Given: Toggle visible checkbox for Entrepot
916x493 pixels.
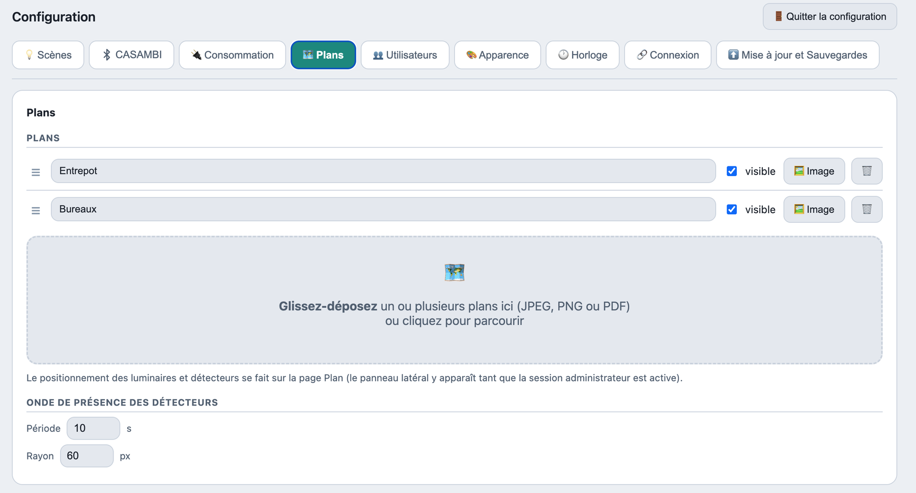Looking at the screenshot, I should pyautogui.click(x=732, y=171).
